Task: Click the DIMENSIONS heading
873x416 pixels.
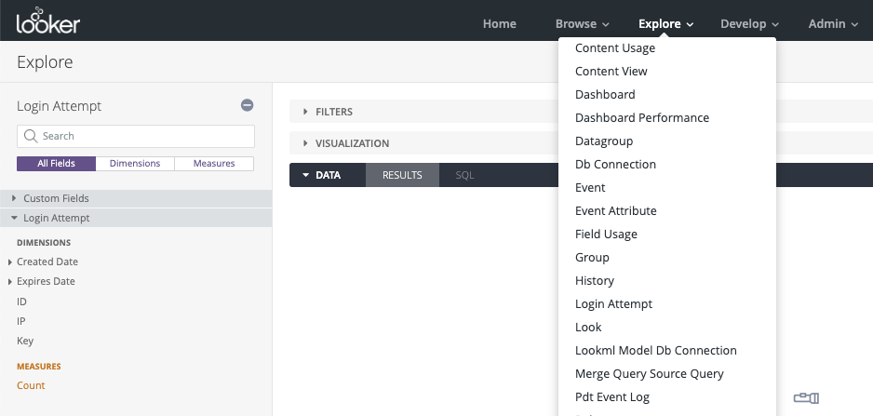Action: coord(44,243)
